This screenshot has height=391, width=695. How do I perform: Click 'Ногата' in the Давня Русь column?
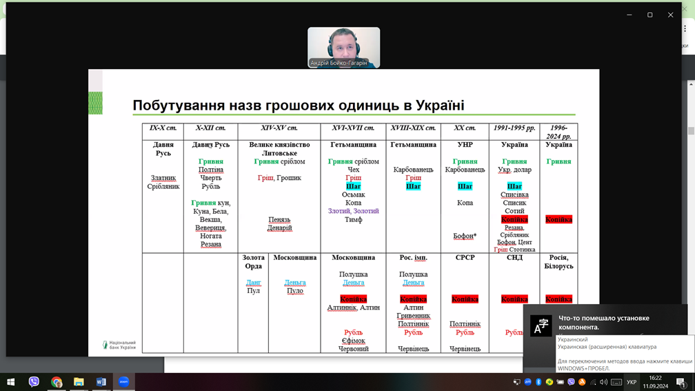point(210,236)
